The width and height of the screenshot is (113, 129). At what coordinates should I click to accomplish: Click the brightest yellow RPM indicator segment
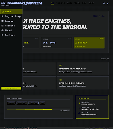coord(48,109)
